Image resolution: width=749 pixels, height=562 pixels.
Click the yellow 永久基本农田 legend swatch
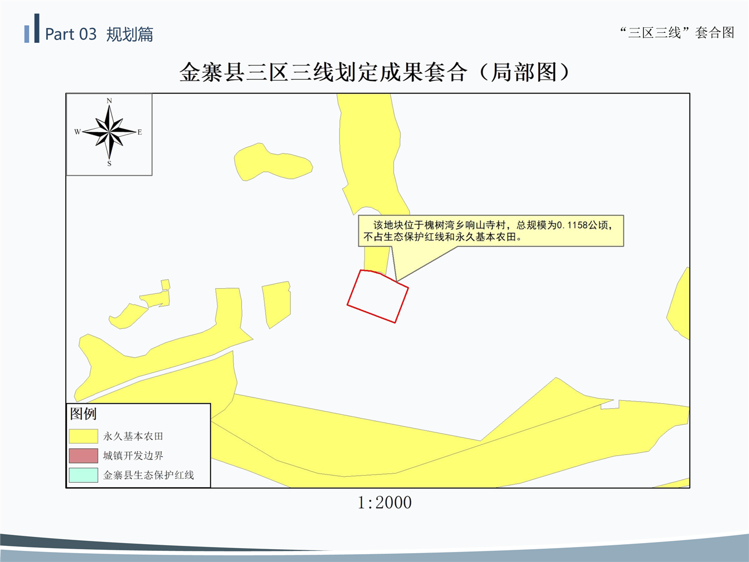84,436
